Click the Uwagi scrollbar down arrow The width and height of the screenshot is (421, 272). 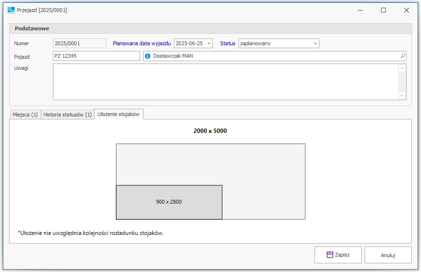[x=402, y=96]
